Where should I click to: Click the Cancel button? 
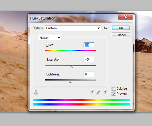121,35
